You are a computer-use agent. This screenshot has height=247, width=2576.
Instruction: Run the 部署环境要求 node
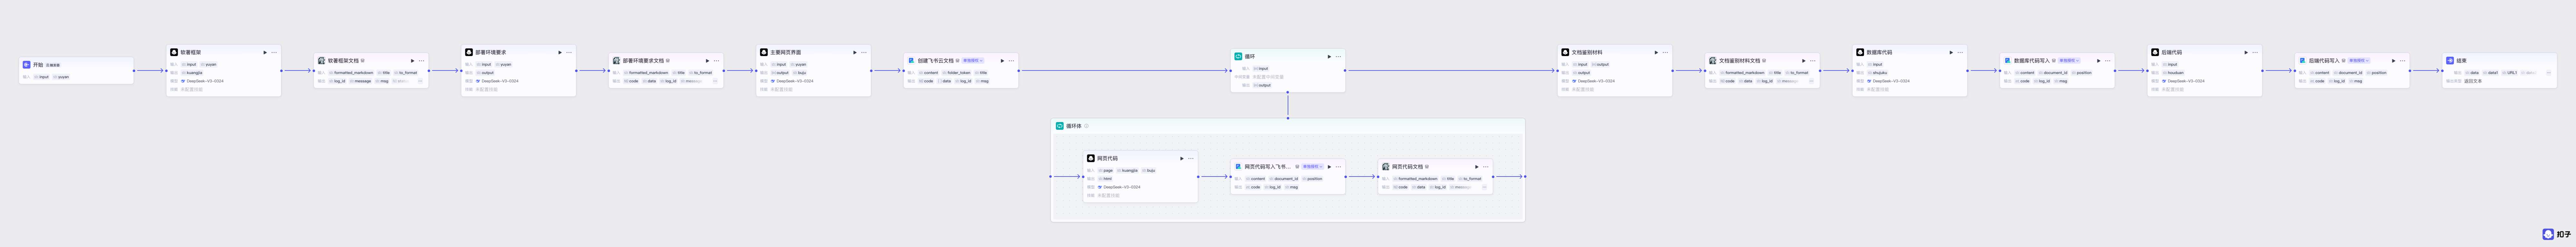(560, 52)
